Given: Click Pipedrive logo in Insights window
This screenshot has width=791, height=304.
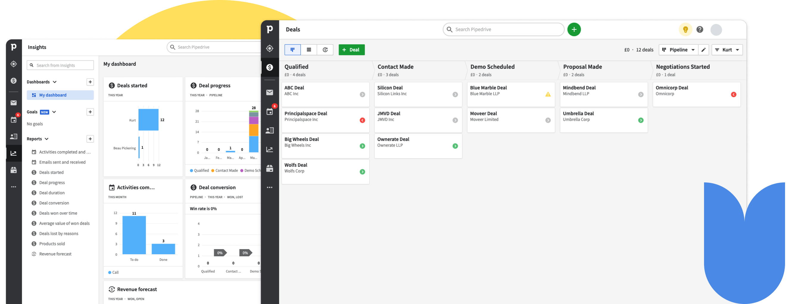Looking at the screenshot, I should click(13, 47).
